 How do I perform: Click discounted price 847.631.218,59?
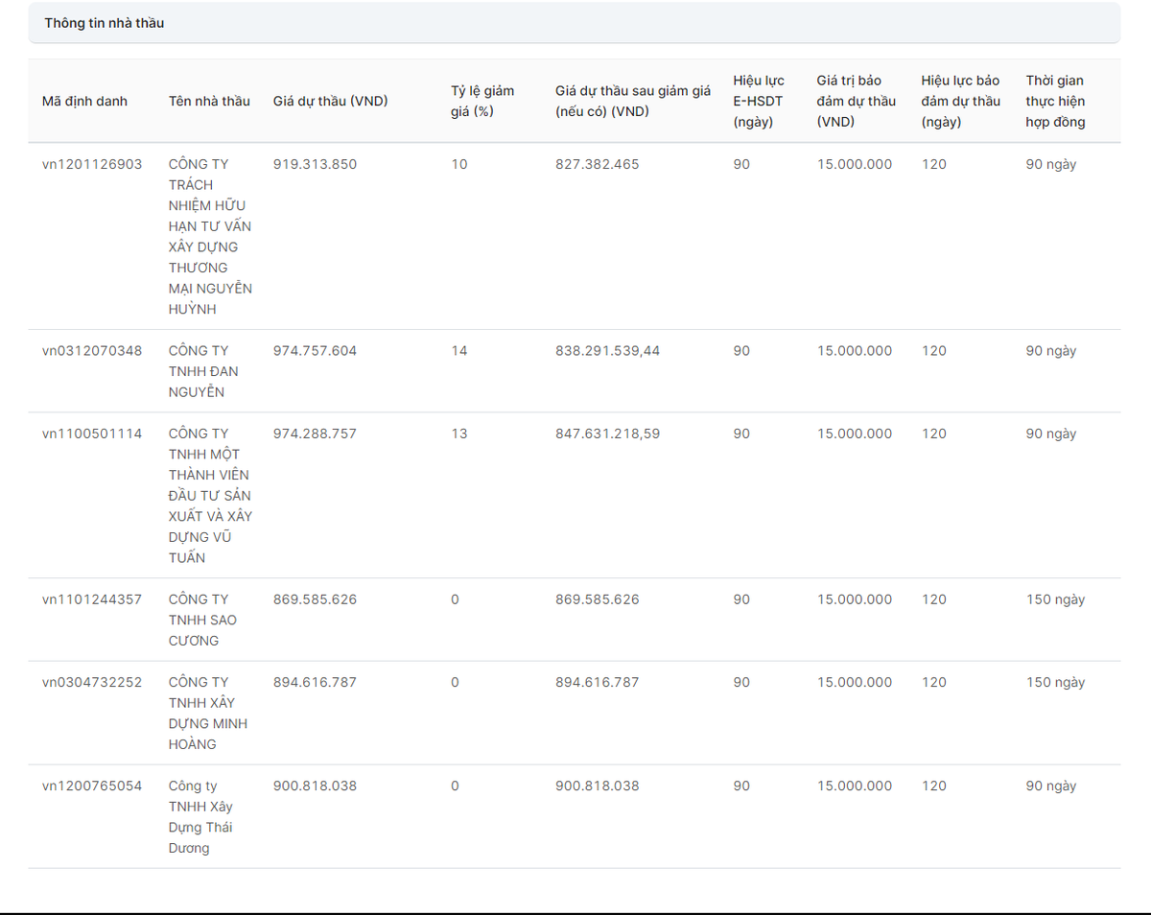point(607,434)
